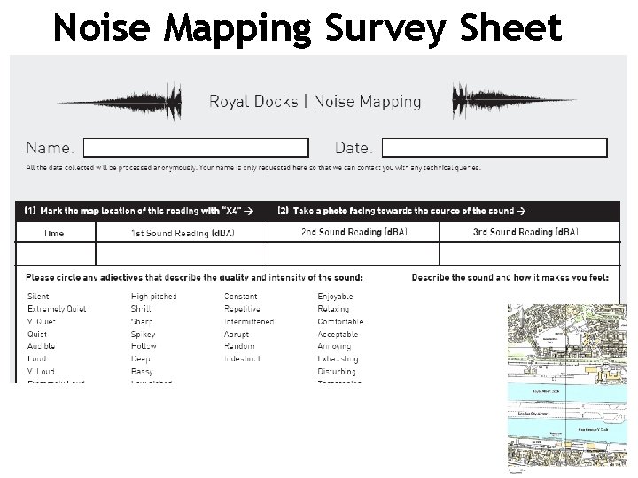Select the adjective 'Extremely Quiet'

pyautogui.click(x=57, y=309)
